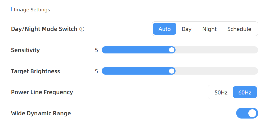Click the Image Settings section heading
The height and width of the screenshot is (127, 269).
[x=32, y=10]
